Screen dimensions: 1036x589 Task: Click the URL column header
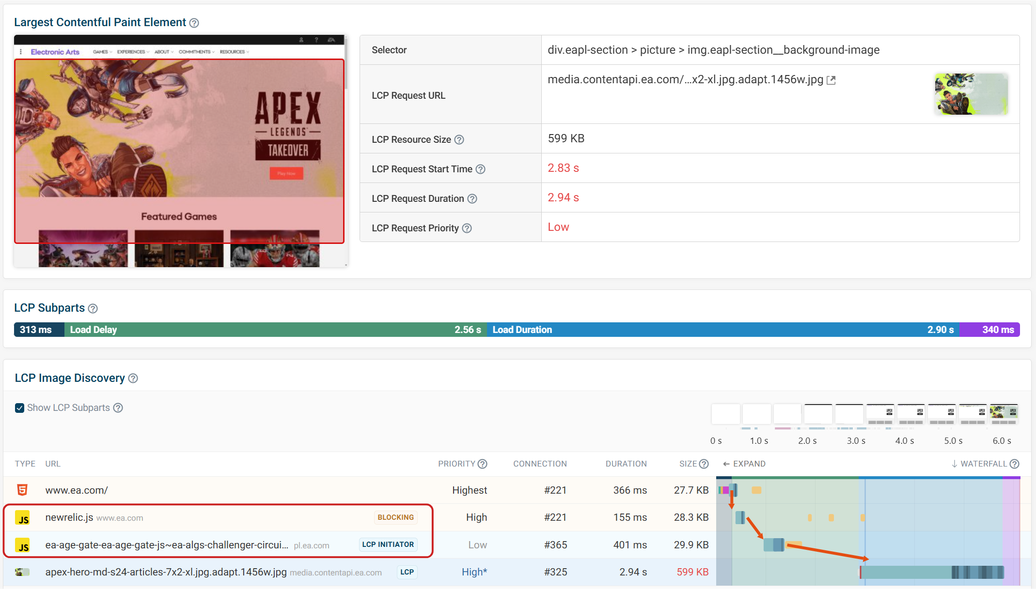click(x=53, y=464)
